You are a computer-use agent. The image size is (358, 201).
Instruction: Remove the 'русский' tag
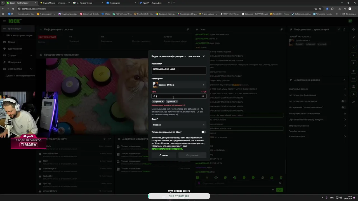[176, 102]
